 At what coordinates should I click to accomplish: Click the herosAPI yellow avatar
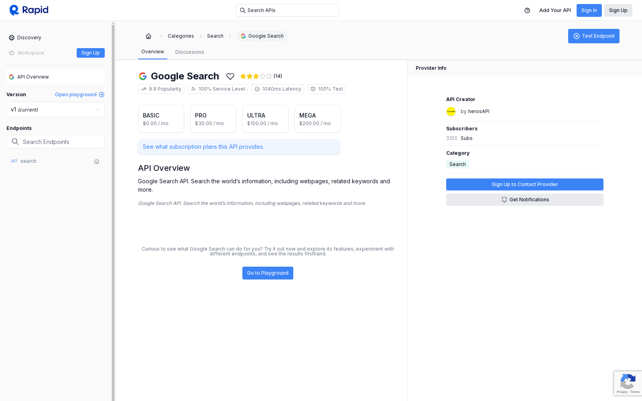tap(451, 111)
